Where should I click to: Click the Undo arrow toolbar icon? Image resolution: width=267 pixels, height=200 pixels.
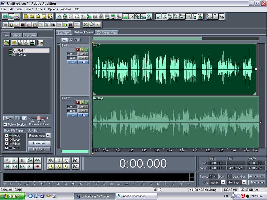(x=59, y=16)
